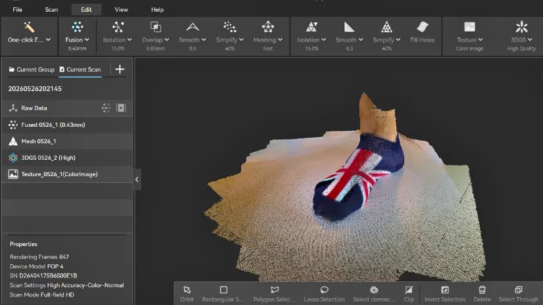This screenshot has height=305, width=543.
Task: Add a new scan with plus button
Action: (120, 69)
